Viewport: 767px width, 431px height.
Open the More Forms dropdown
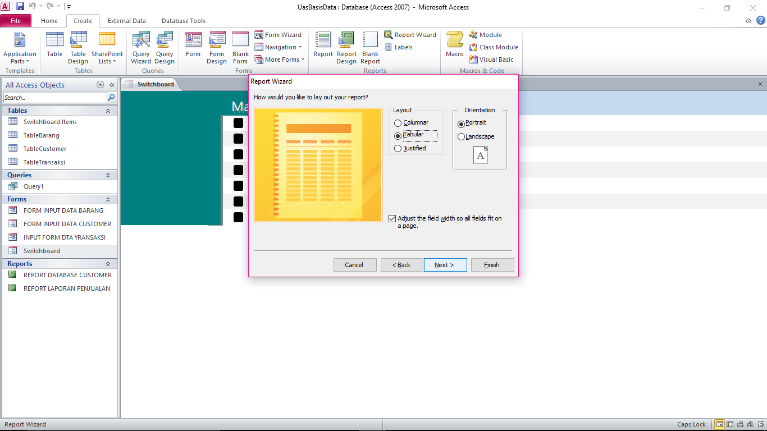pyautogui.click(x=280, y=59)
